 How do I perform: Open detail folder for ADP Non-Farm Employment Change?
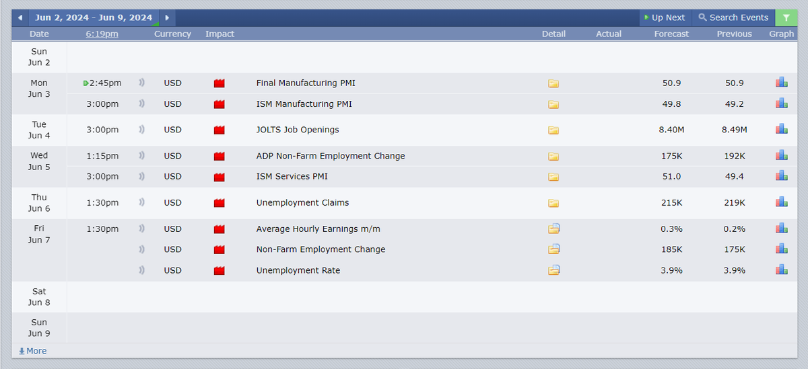coord(553,156)
